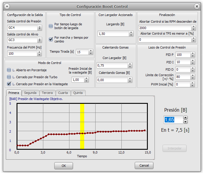Increase RPM abort threshold

pos(193,26)
